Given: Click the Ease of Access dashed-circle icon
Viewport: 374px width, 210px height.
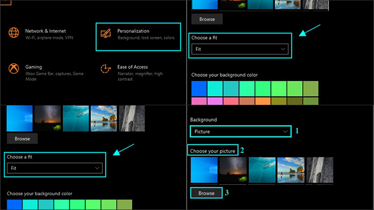Looking at the screenshot, I should (106, 69).
